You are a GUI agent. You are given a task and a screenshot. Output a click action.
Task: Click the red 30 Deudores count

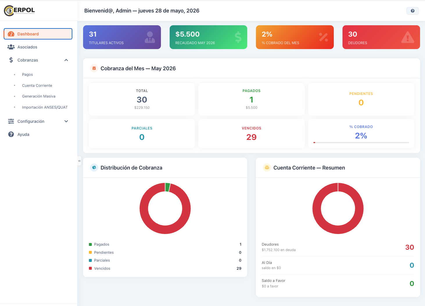(410, 247)
